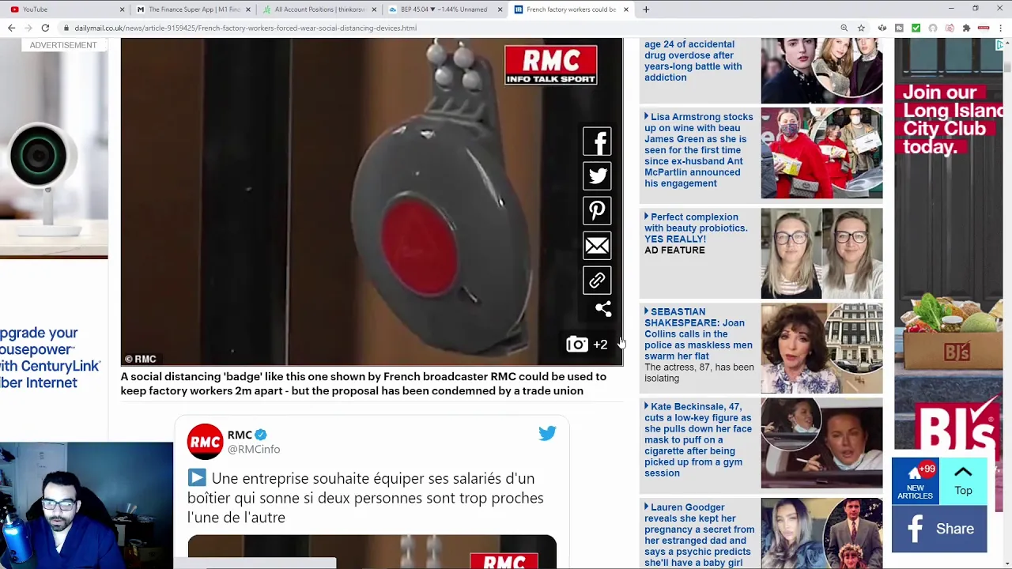Click the Lauren Goodger article thumbnail
The height and width of the screenshot is (569, 1012).
point(821,533)
